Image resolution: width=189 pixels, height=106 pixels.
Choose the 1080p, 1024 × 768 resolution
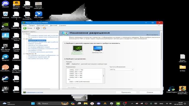[x=76, y=70]
